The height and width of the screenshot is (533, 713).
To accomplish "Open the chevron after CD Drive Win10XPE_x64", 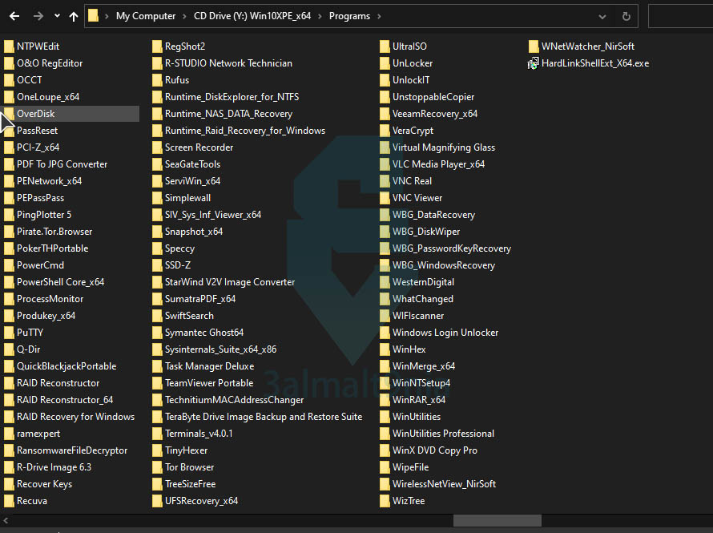I will coord(320,16).
